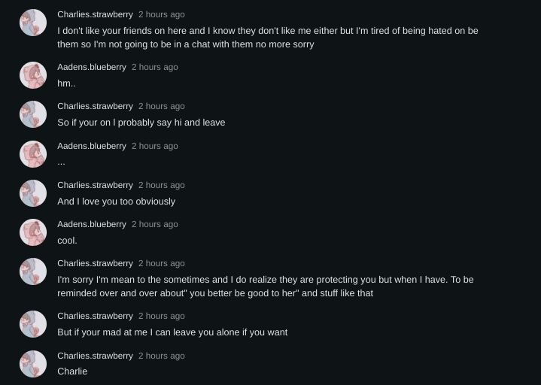Open avatar beside "I'm sorry I'm mean" message

33,271
